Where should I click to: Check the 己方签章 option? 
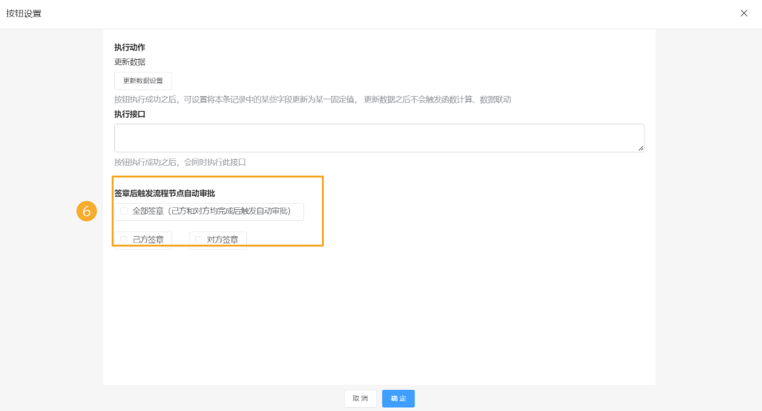(123, 239)
